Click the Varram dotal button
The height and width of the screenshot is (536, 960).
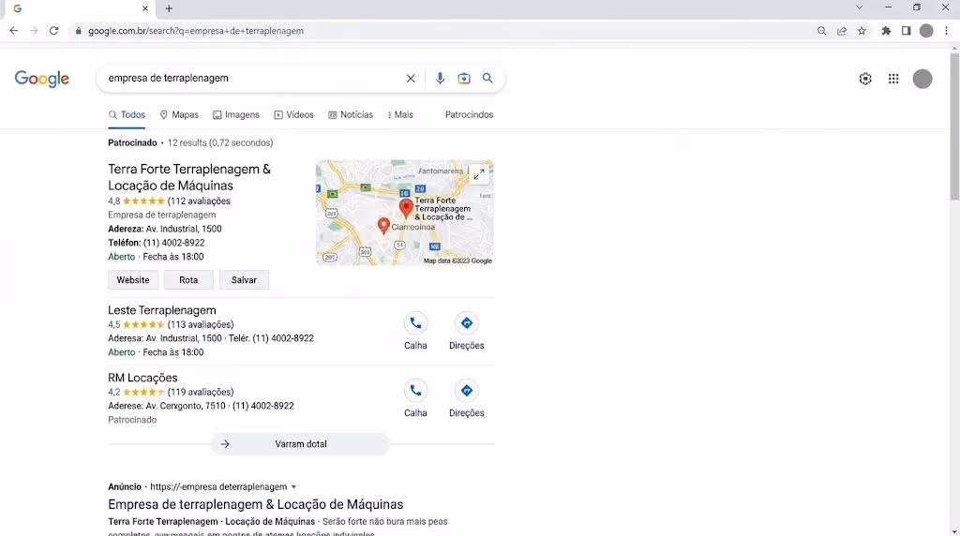[301, 444]
